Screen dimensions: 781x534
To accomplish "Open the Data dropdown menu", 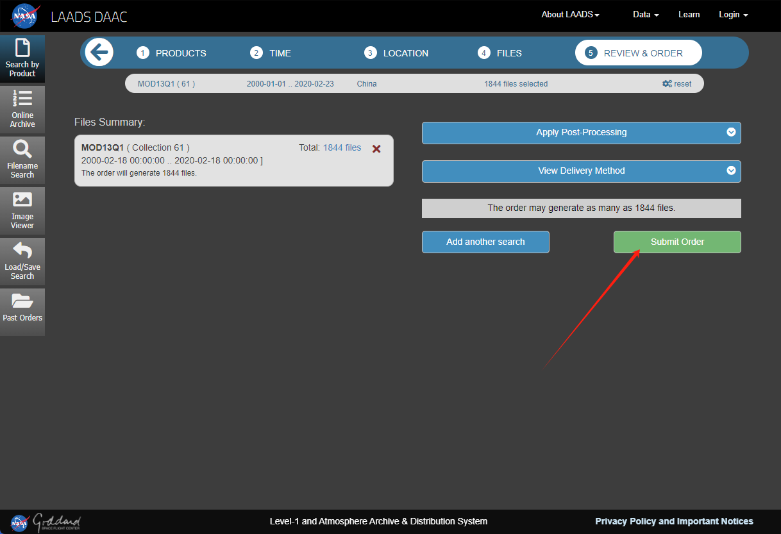I will (646, 15).
